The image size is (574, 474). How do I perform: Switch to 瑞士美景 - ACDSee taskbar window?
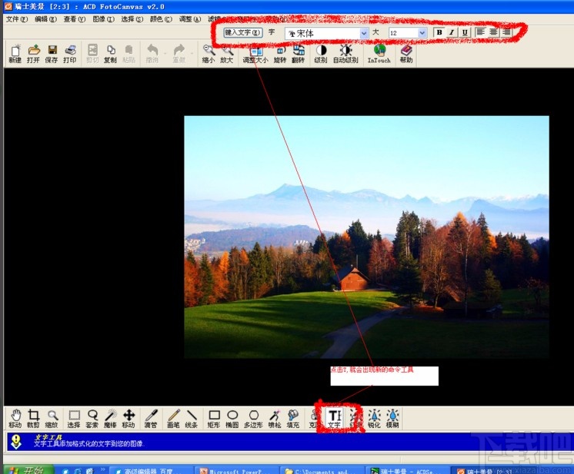coord(406,470)
